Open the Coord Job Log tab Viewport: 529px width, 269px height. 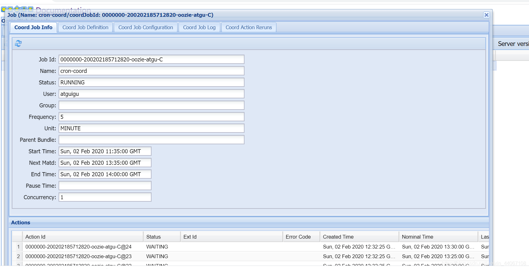(x=199, y=27)
